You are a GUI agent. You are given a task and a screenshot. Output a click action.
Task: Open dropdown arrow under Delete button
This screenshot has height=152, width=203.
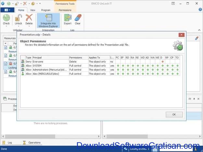pyautogui.click(x=29, y=26)
